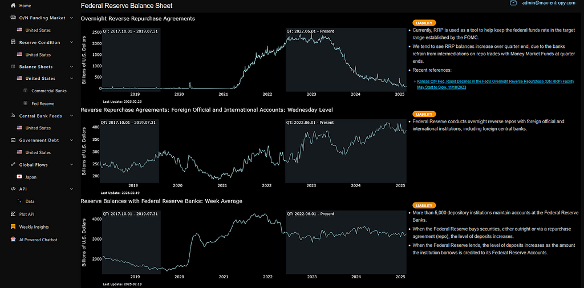Click the admin@max-entropy.com account link
Image resolution: width=584 pixels, height=288 pixels.
tap(550, 3)
